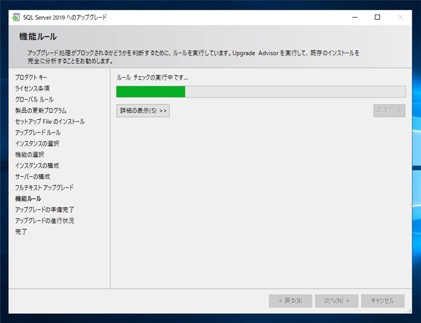
Task: Click the green rule check progress bar
Action: (x=261, y=92)
